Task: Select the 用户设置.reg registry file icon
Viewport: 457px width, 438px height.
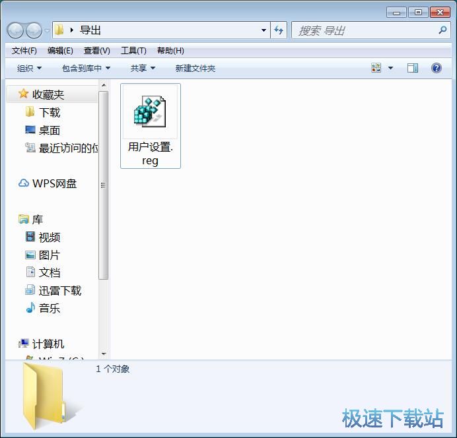Action: click(x=150, y=111)
